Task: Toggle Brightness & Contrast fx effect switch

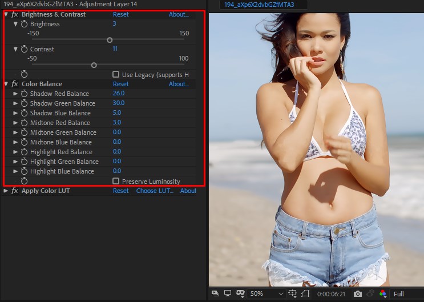Action: [x=15, y=14]
